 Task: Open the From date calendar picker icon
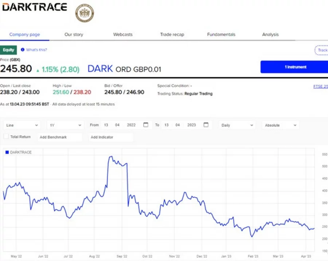click(x=146, y=125)
